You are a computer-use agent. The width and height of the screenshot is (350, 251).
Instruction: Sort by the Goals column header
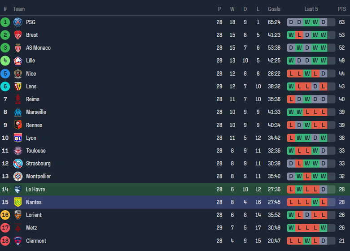(274, 9)
